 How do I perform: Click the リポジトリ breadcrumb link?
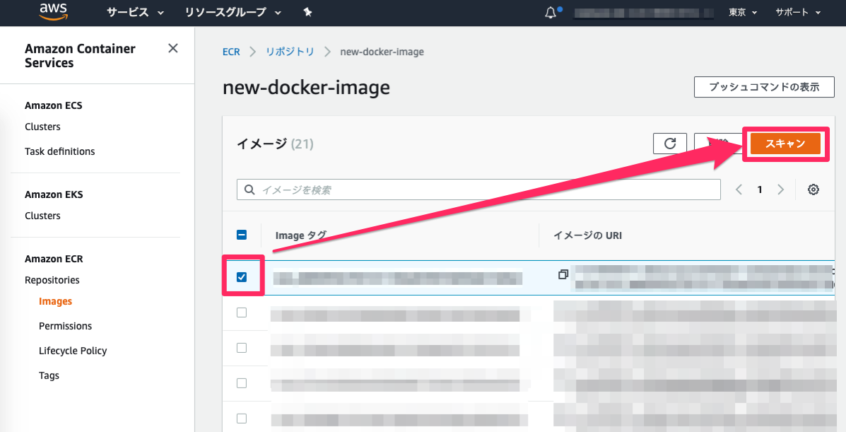click(290, 52)
